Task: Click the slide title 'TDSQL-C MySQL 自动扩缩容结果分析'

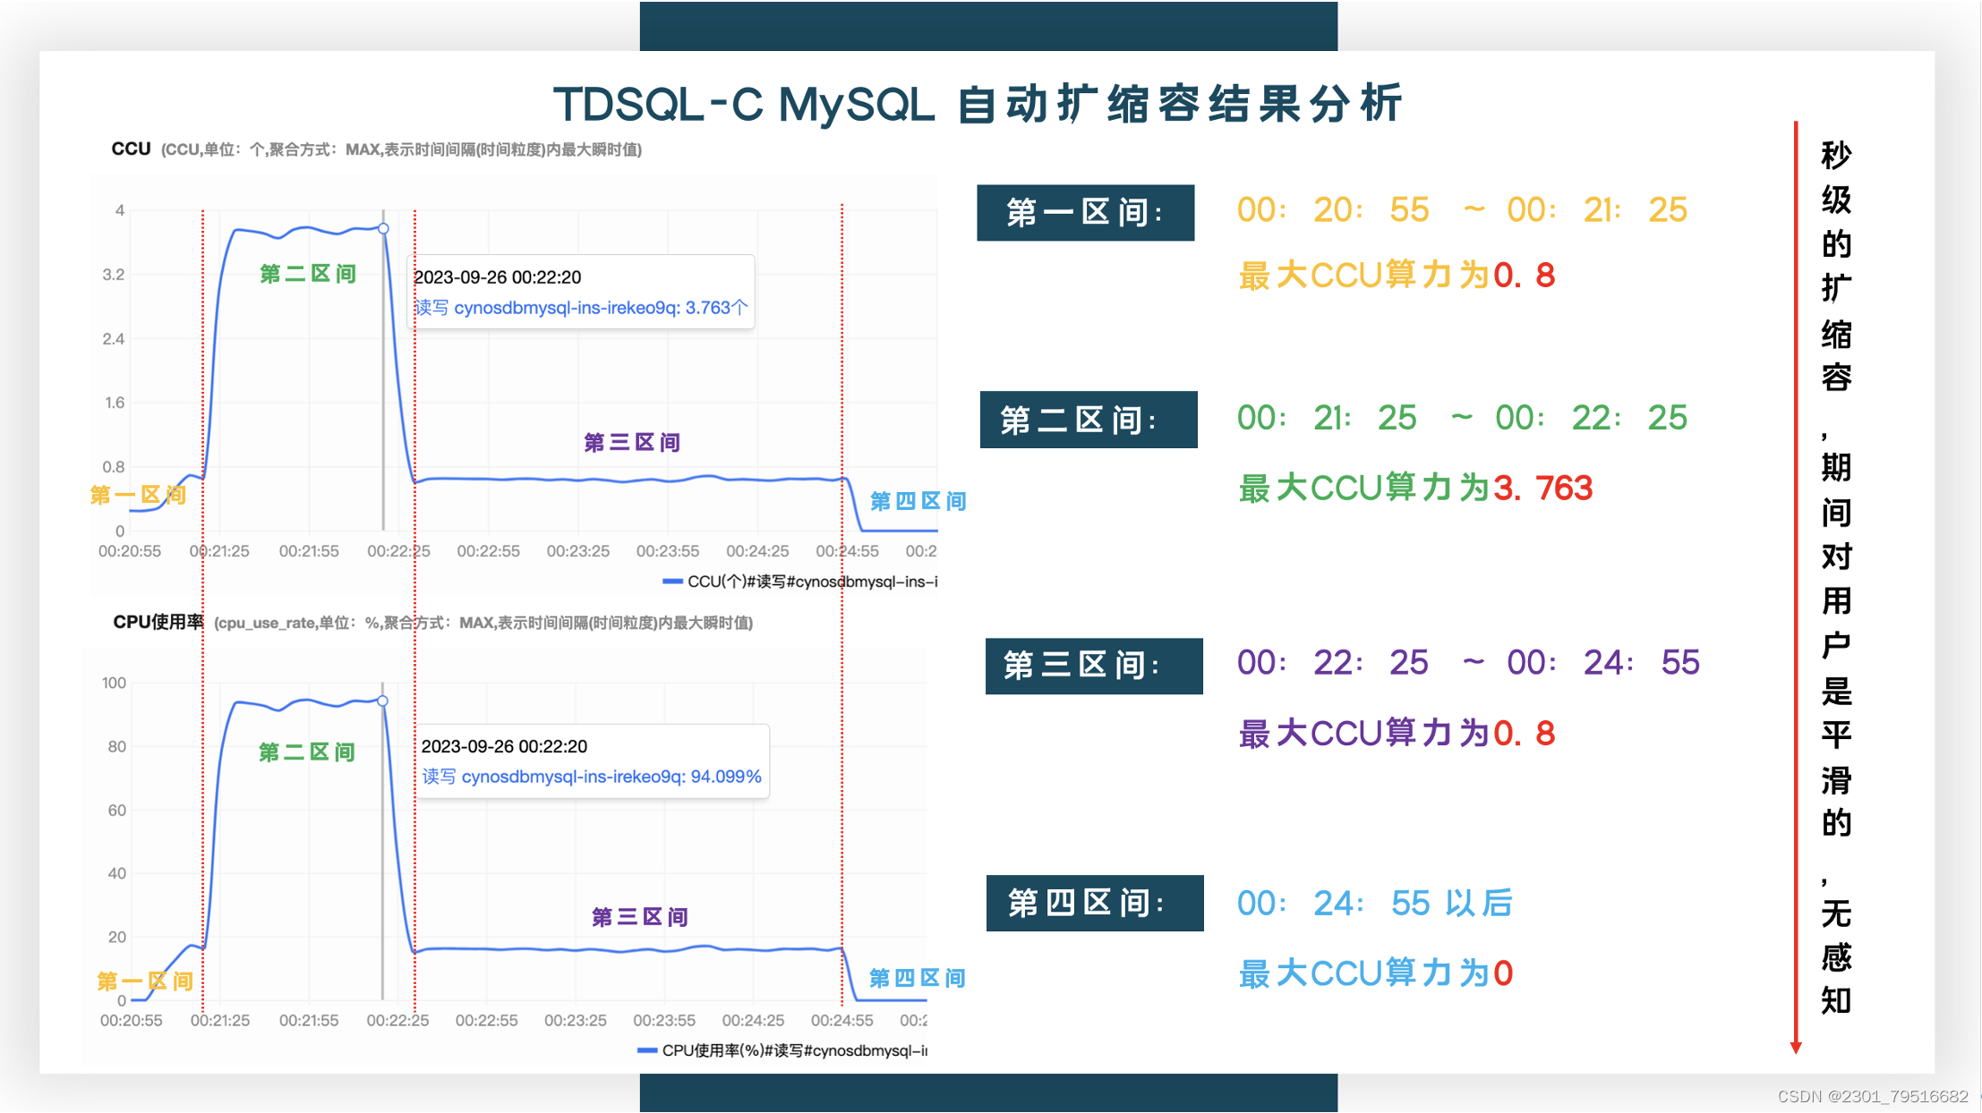Action: click(977, 105)
